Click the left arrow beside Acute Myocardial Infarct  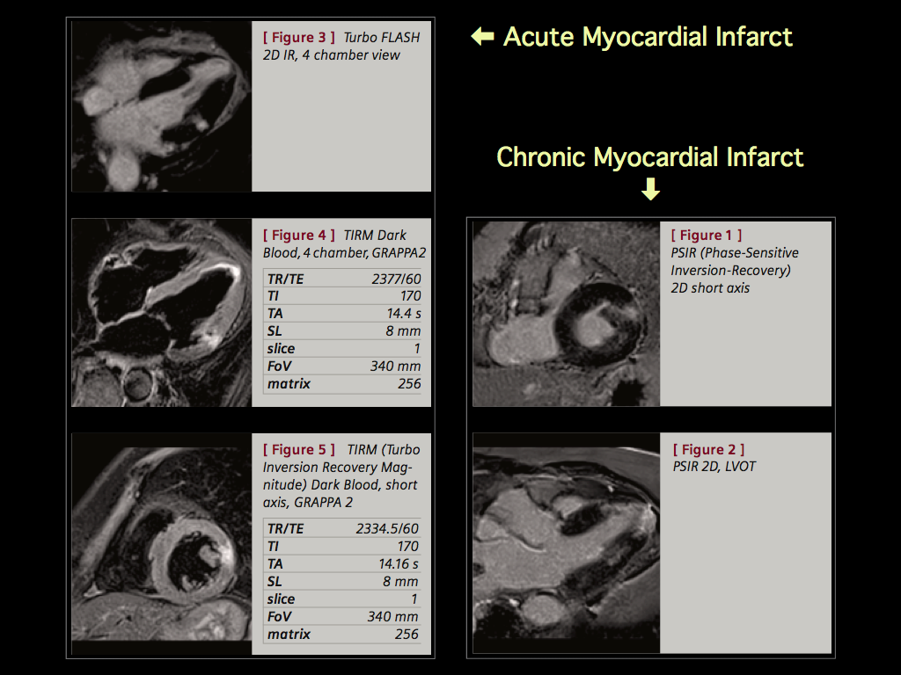coord(480,37)
